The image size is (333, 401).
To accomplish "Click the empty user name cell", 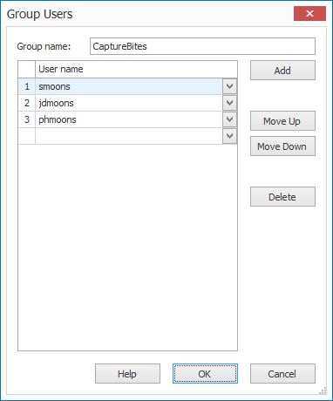I will coord(129,136).
